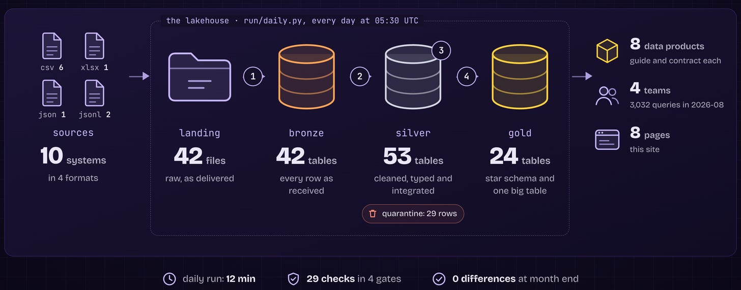Select the gold database cylinder icon
Screen dimensions: 741x290
(x=520, y=77)
